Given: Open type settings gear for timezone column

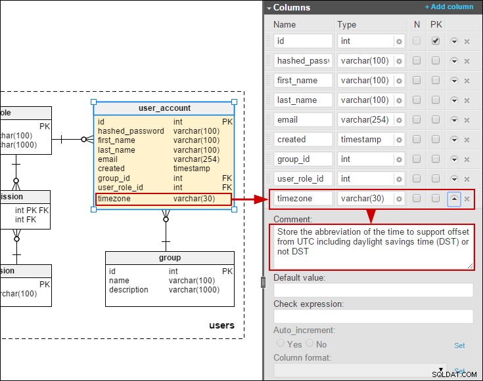Looking at the screenshot, I should [x=399, y=199].
